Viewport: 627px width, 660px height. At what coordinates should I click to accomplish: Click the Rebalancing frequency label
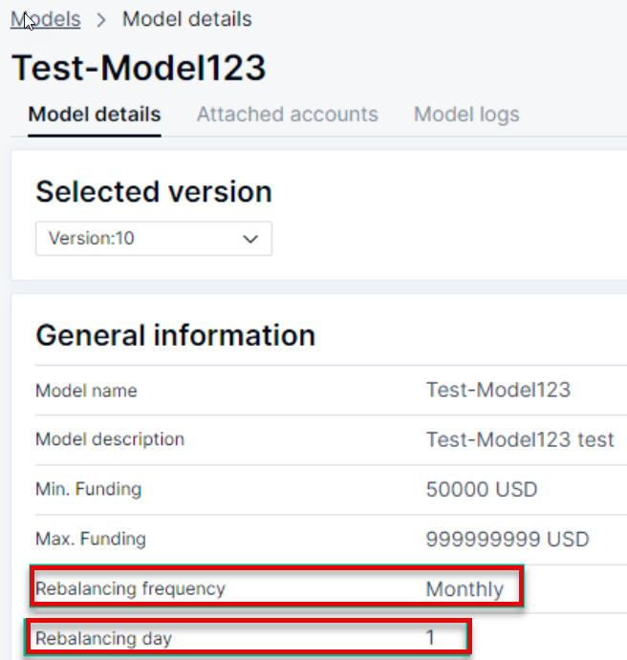coord(130,588)
